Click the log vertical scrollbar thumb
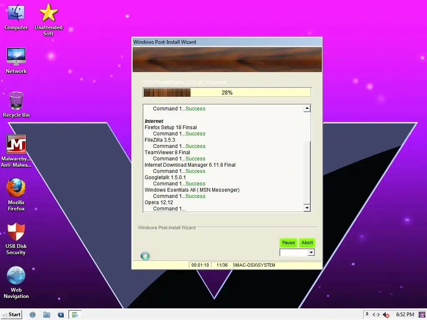The image size is (427, 320). pos(307,172)
